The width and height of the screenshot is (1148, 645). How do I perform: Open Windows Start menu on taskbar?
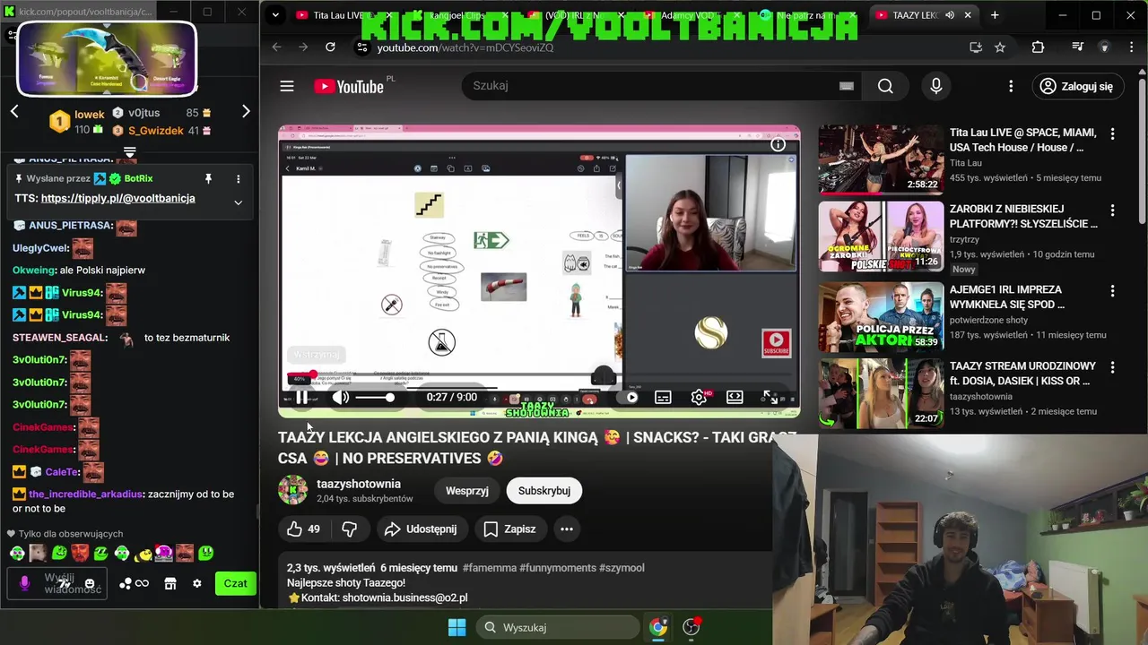[x=457, y=627]
